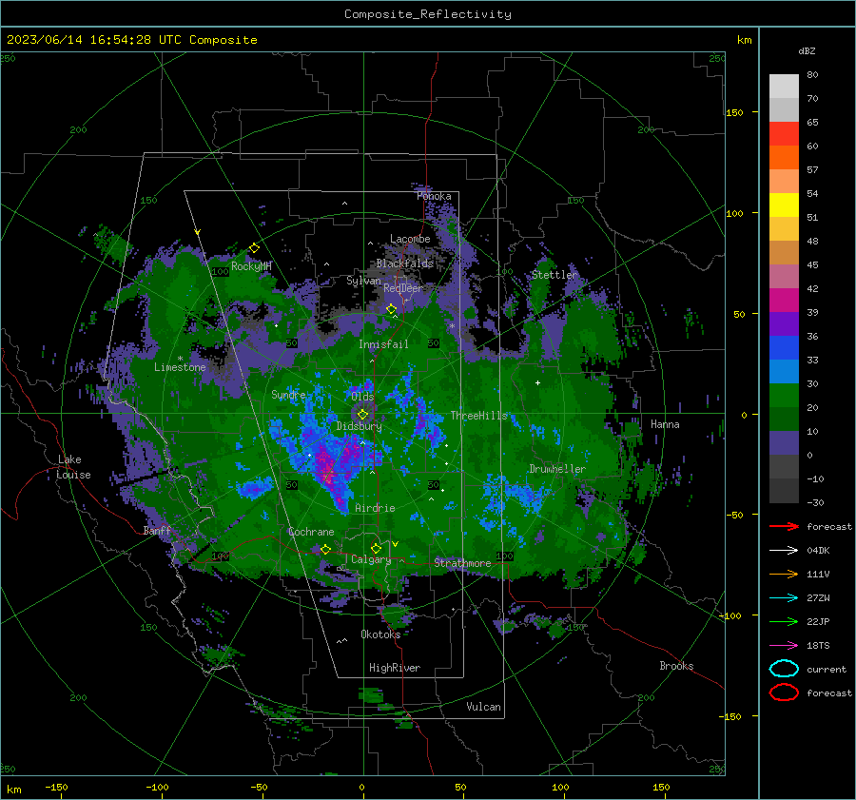Click the Hanna city label
The height and width of the screenshot is (800, 856).
tap(665, 424)
